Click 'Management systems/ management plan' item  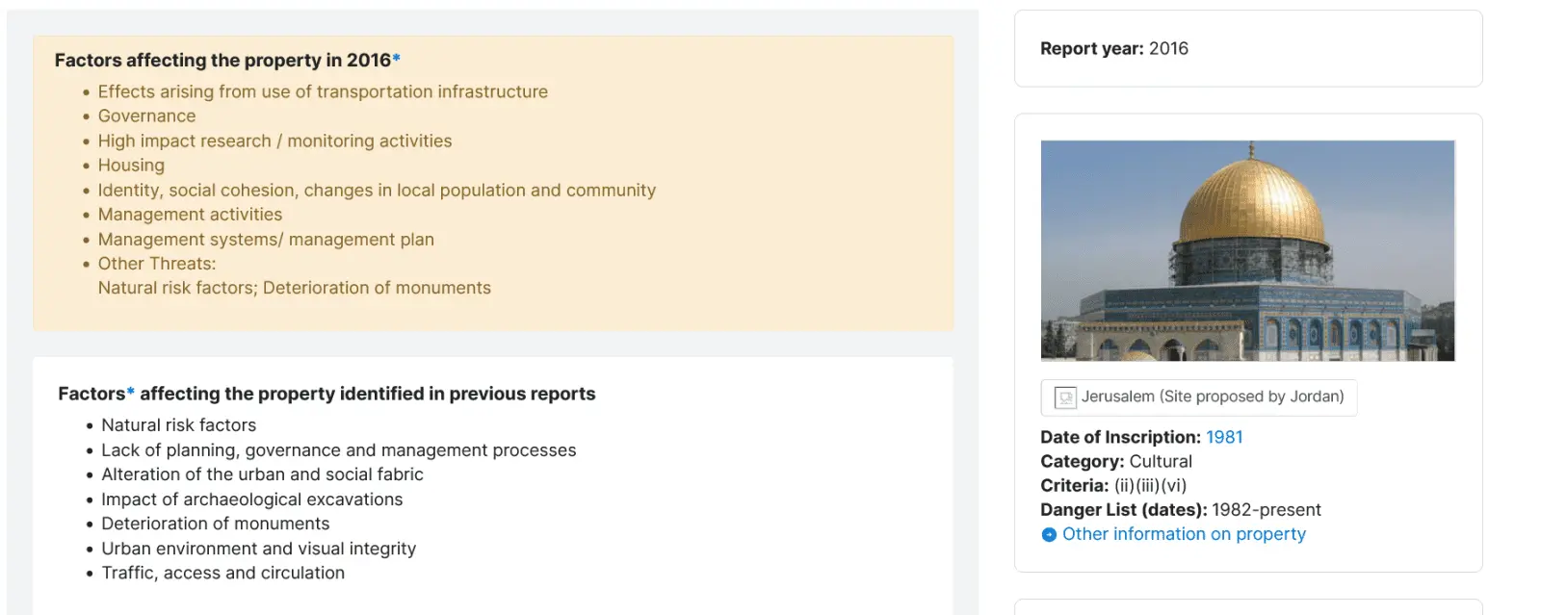point(266,240)
